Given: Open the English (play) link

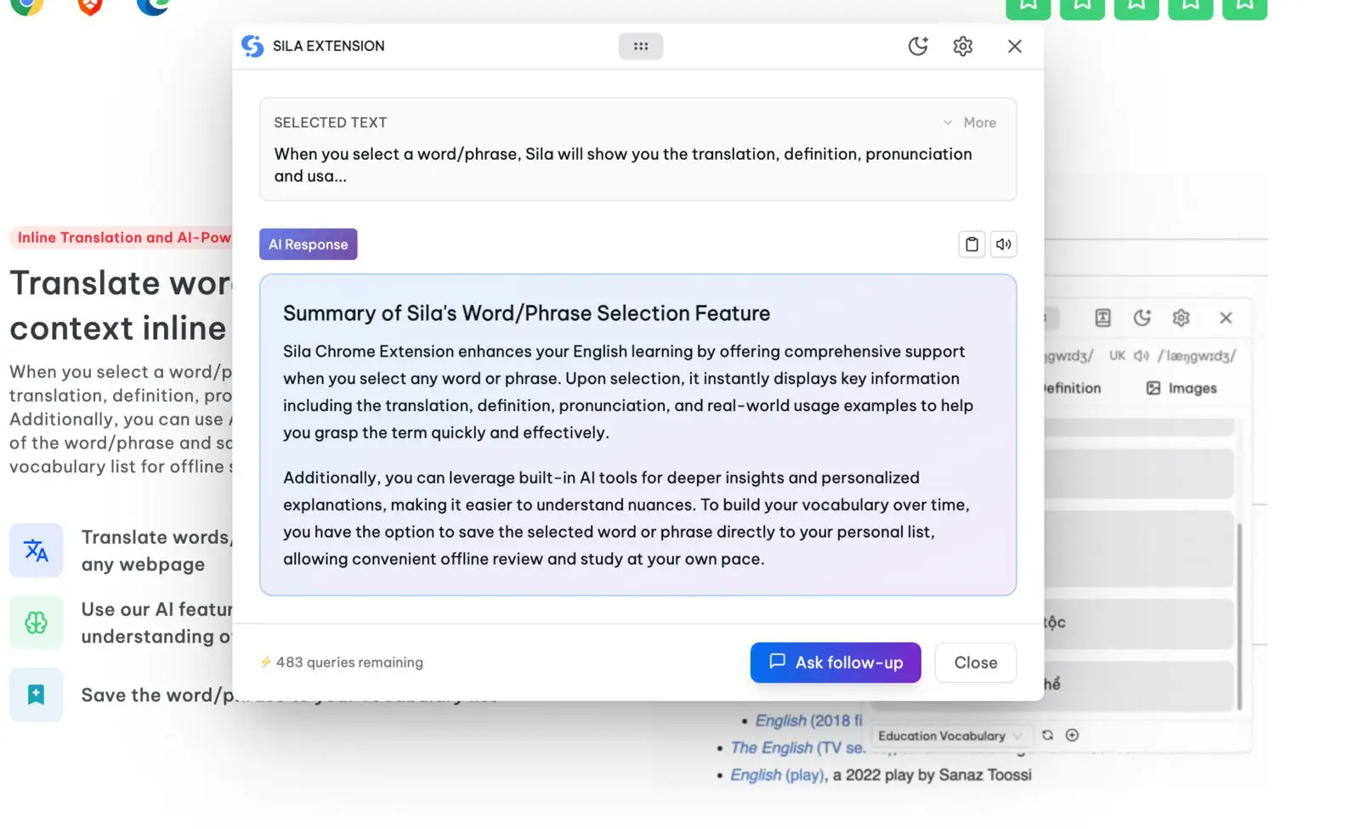Looking at the screenshot, I should click(x=777, y=775).
